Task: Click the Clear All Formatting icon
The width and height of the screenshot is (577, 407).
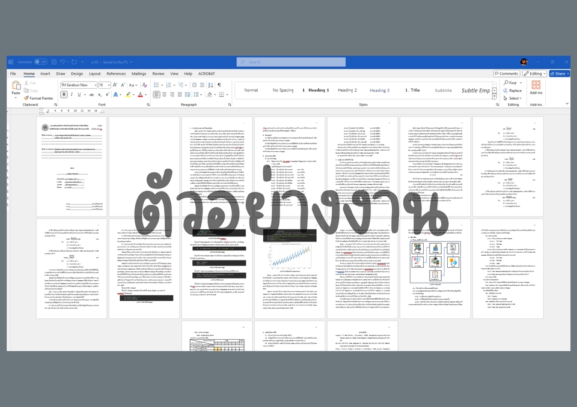Action: pos(144,85)
